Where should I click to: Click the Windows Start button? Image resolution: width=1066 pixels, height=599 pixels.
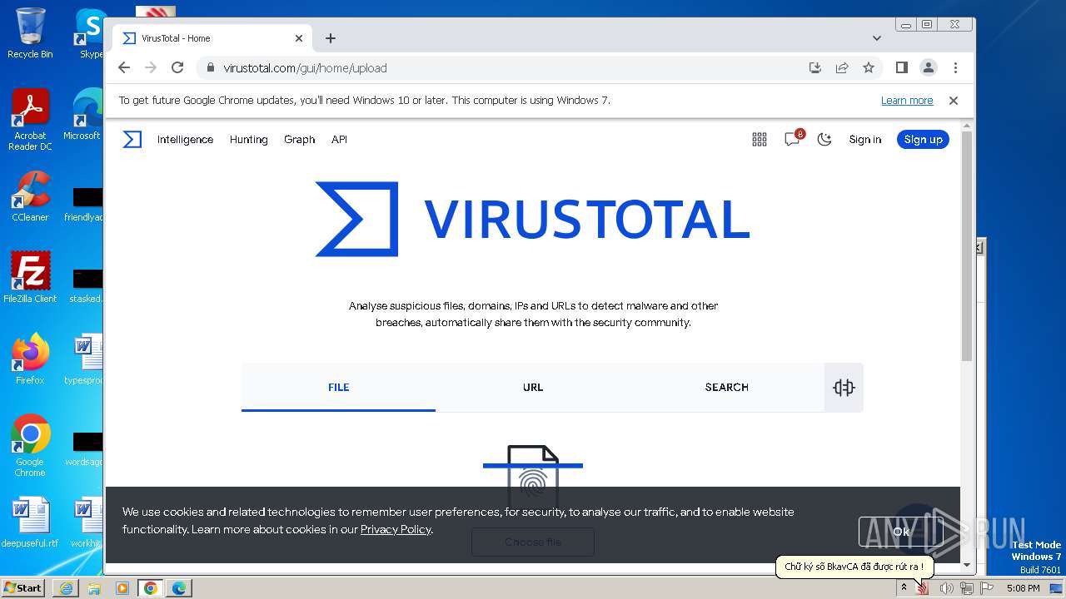(x=23, y=587)
